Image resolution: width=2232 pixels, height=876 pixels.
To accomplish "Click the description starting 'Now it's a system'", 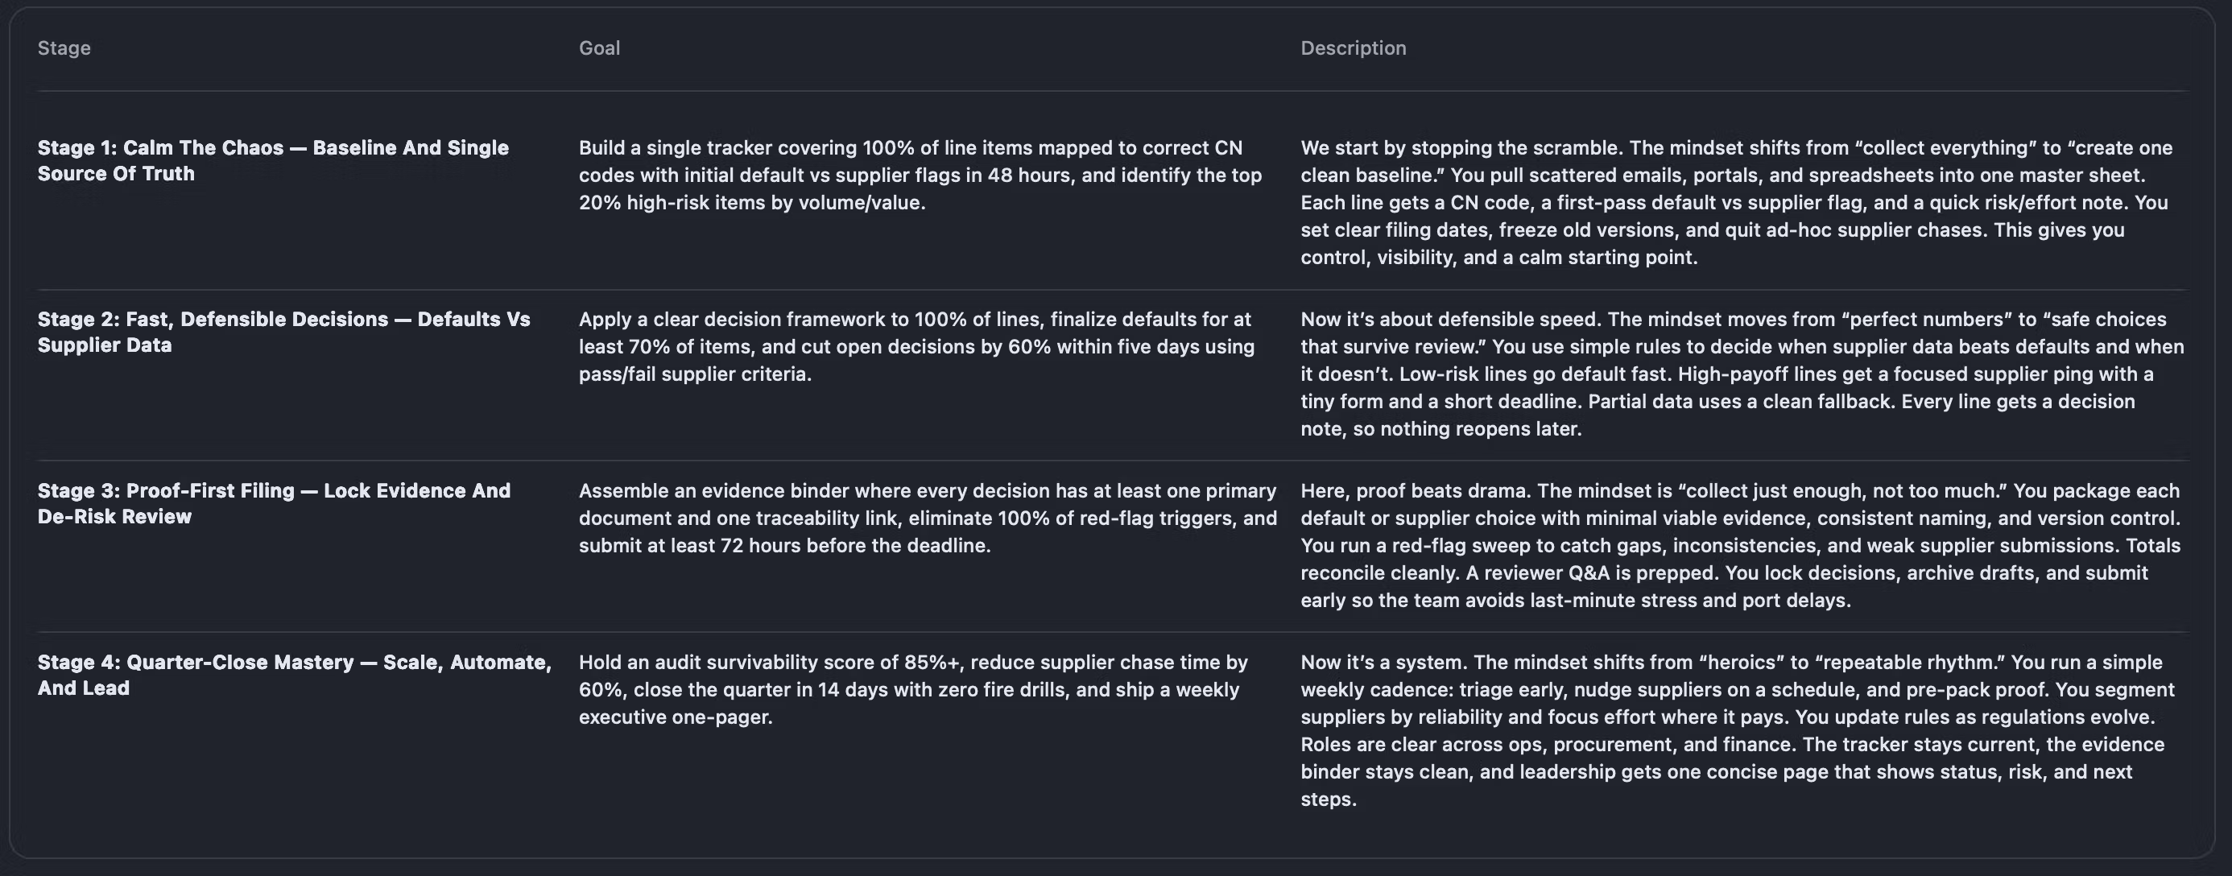I will pyautogui.click(x=1736, y=730).
